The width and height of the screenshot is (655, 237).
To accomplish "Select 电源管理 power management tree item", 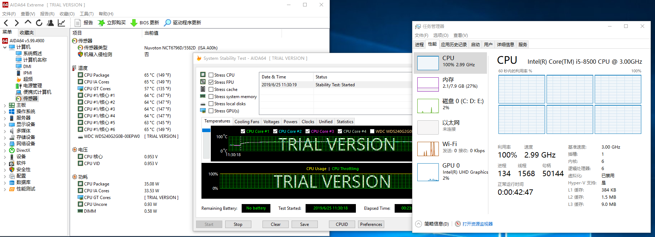I will [33, 86].
